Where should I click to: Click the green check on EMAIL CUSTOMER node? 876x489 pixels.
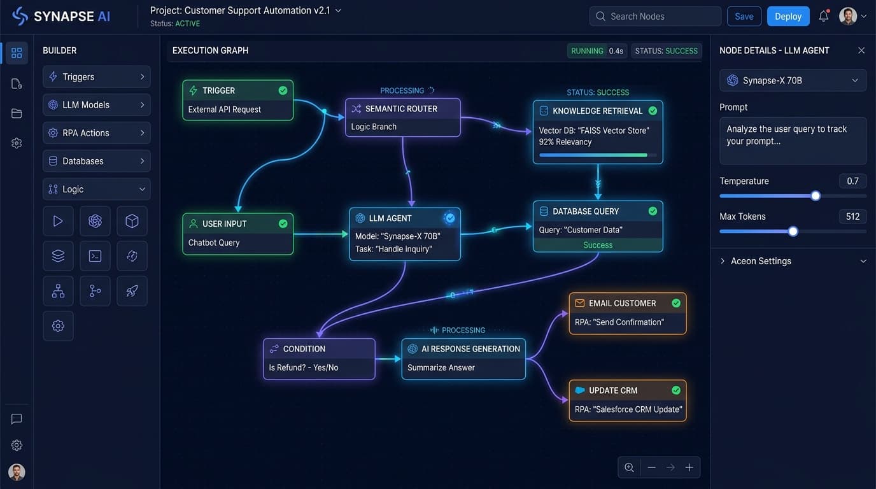pos(676,303)
